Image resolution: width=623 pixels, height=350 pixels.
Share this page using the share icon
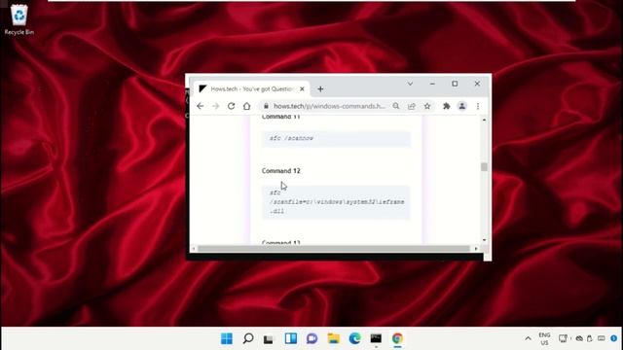[x=412, y=106]
